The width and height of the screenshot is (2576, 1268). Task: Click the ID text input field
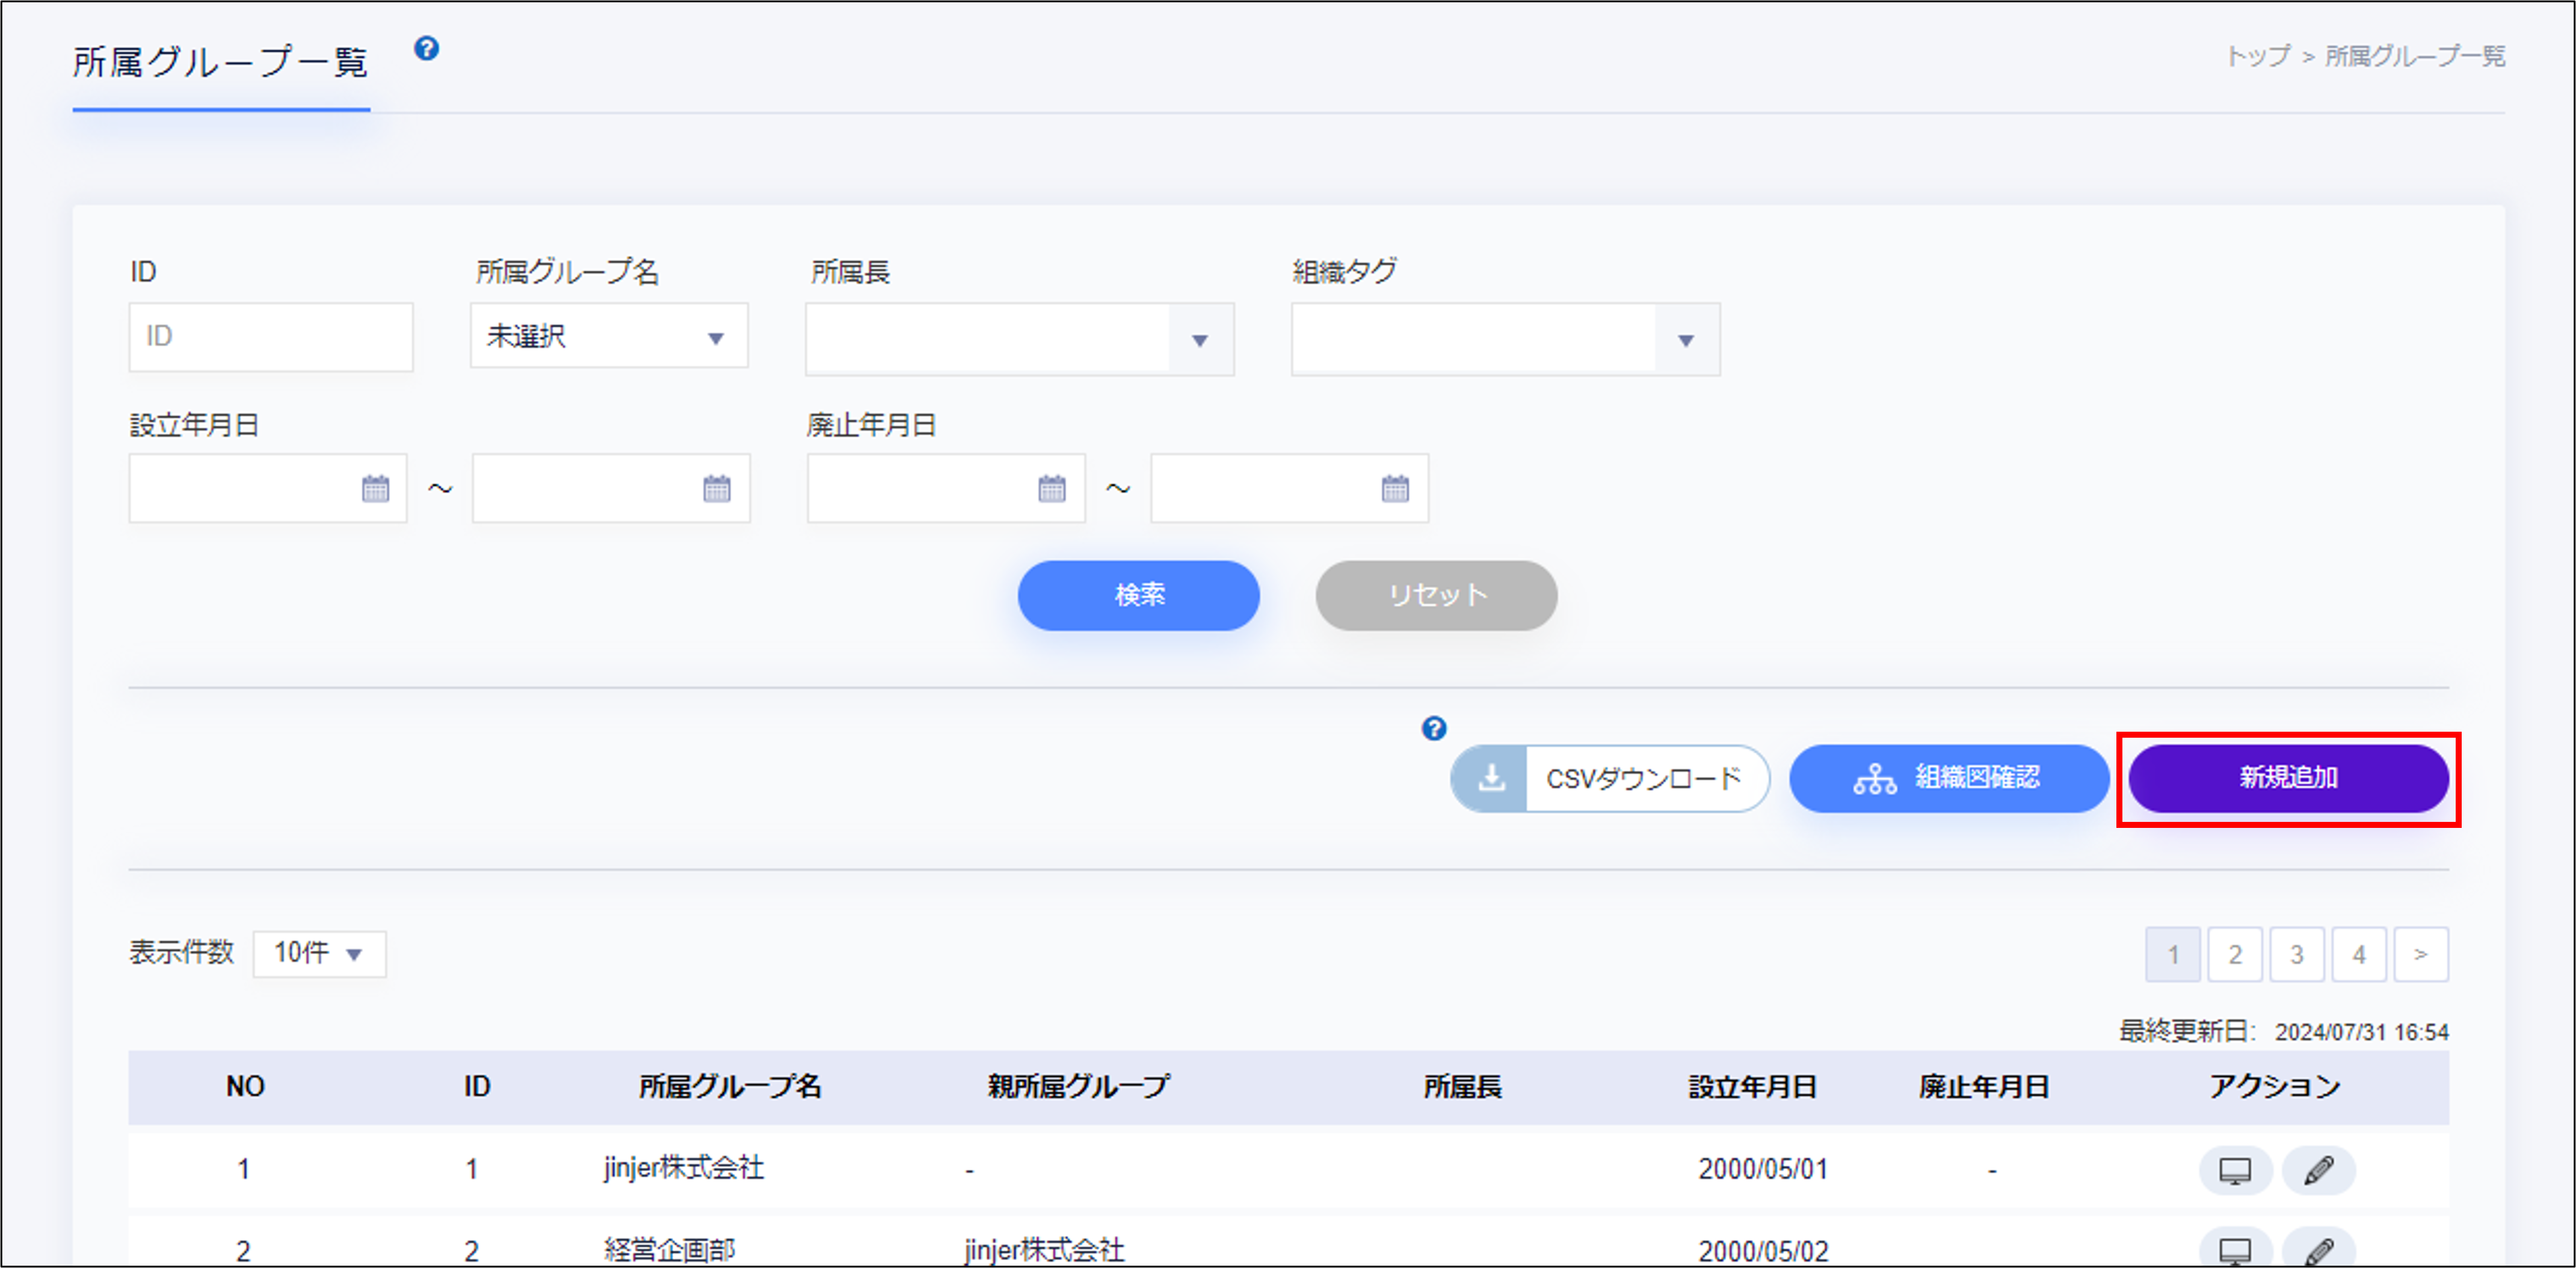coord(270,337)
